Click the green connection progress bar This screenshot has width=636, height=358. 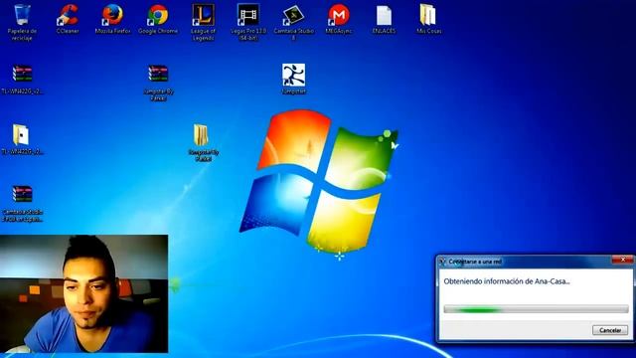coord(536,309)
